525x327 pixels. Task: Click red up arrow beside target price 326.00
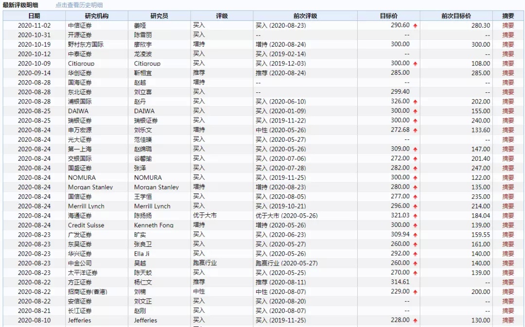[415, 102]
